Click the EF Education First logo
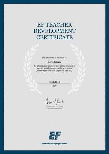The height and width of the screenshot is (154, 109). tap(55, 136)
